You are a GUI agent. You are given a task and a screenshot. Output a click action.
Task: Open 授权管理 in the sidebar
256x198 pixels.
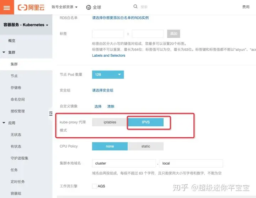pyautogui.click(x=18, y=111)
